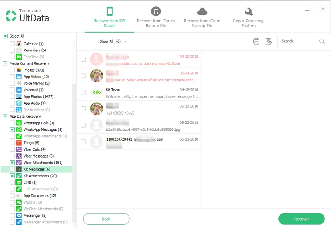The width and height of the screenshot is (331, 228).
Task: Click the flower-crown avatar dated 05-18-2018 black text
Action: [x=96, y=109]
